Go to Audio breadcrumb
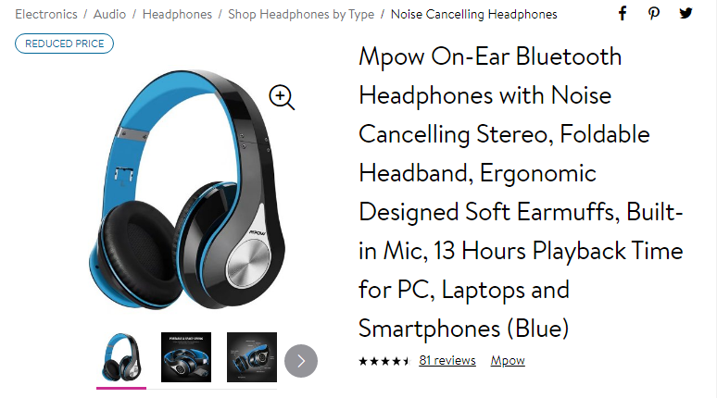This screenshot has width=717, height=398. click(109, 14)
